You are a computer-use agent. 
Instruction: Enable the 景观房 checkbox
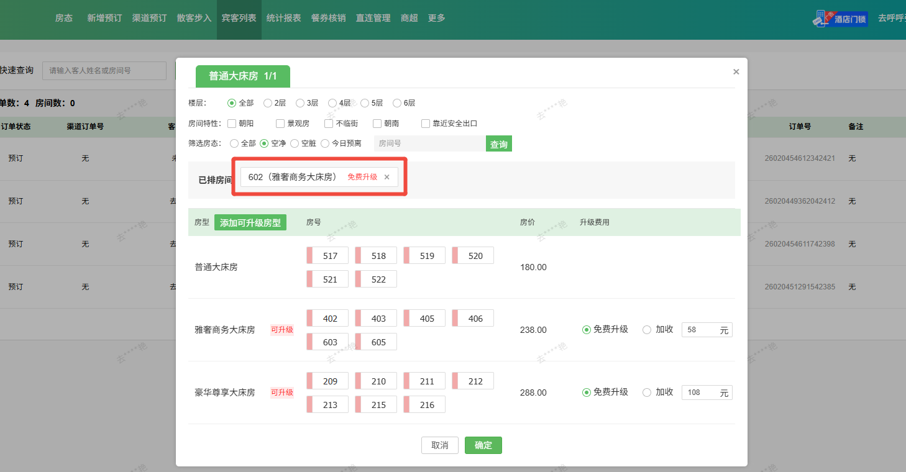tap(280, 124)
